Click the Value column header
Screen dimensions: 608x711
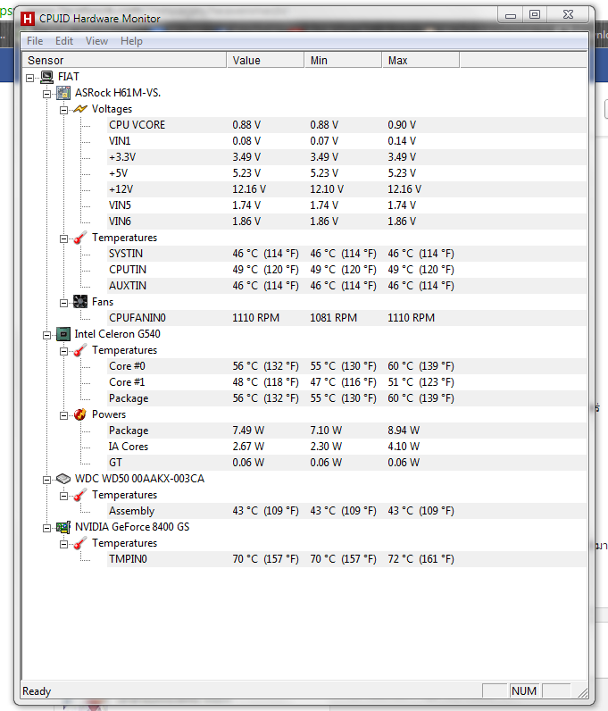[265, 61]
